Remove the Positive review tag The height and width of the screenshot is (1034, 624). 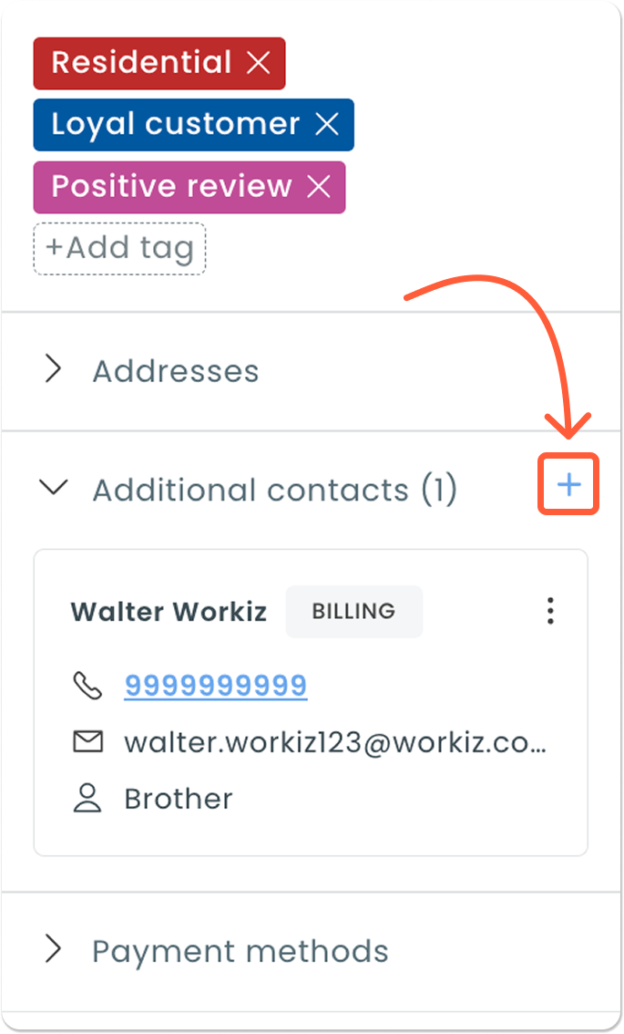[x=319, y=187]
